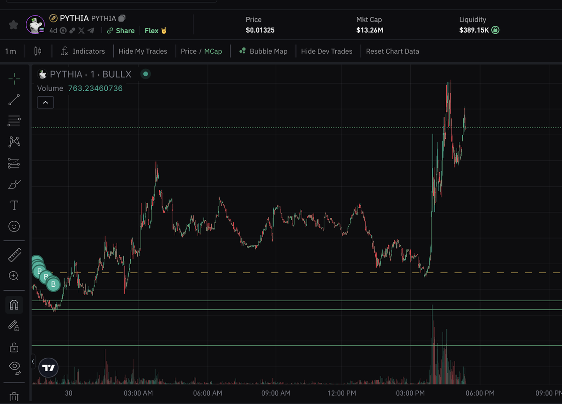Click the Liquidity value $389.15K

point(474,30)
